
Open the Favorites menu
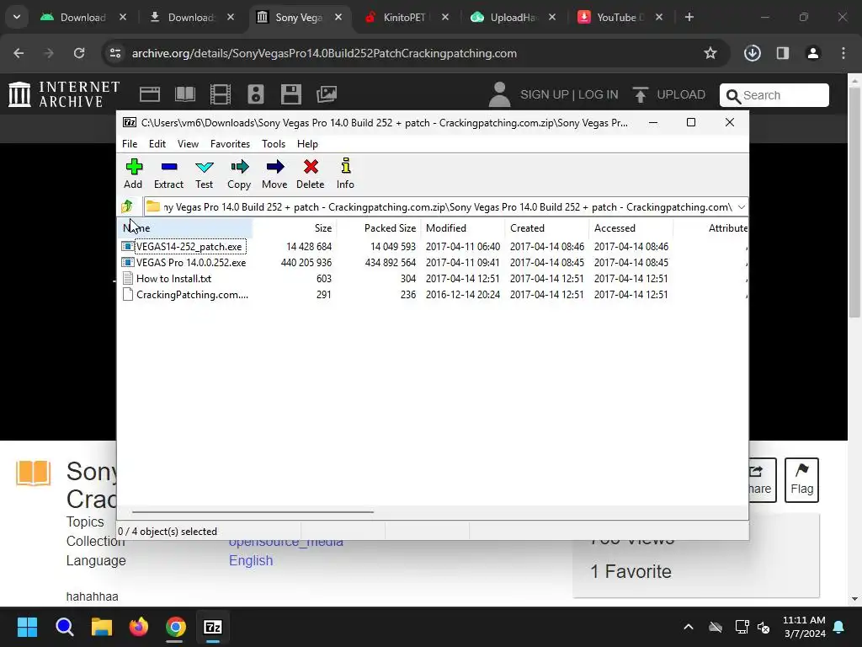(231, 143)
